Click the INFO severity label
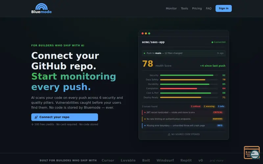 (x=220, y=126)
